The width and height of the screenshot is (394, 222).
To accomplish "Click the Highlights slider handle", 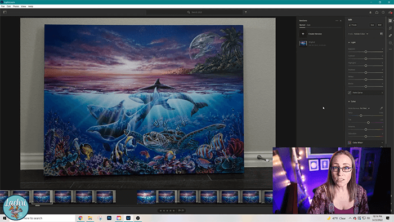I will point(366,65).
